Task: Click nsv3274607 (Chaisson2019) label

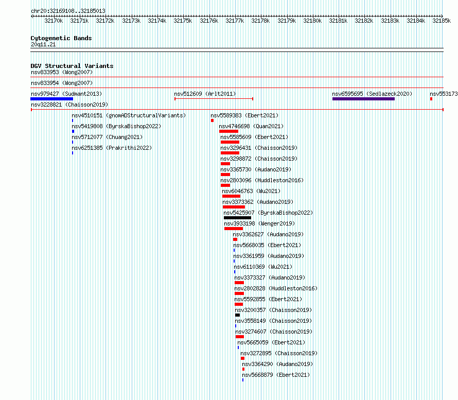Action: tap(274, 332)
